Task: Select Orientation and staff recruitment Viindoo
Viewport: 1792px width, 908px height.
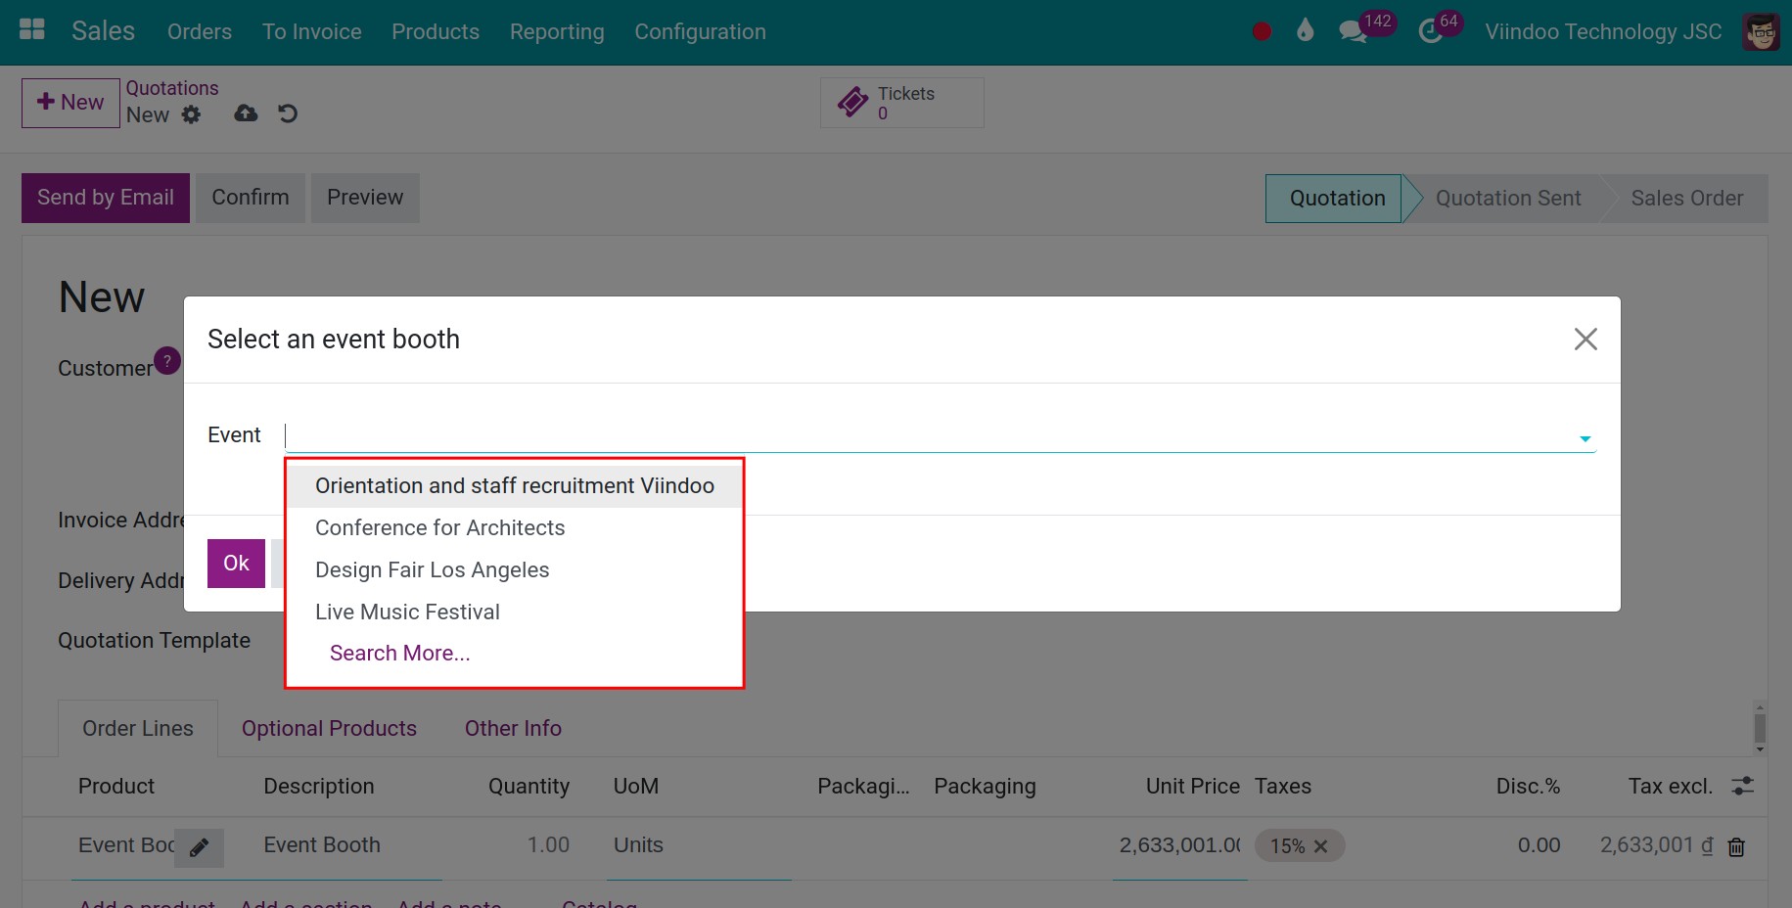Action: click(515, 486)
